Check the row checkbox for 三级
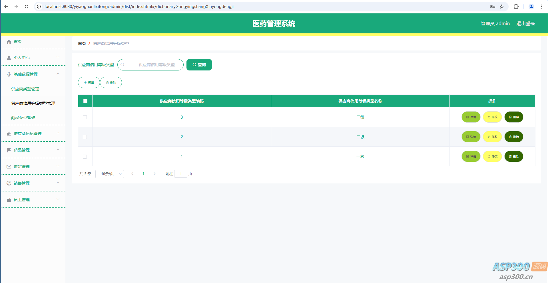 tap(85, 117)
